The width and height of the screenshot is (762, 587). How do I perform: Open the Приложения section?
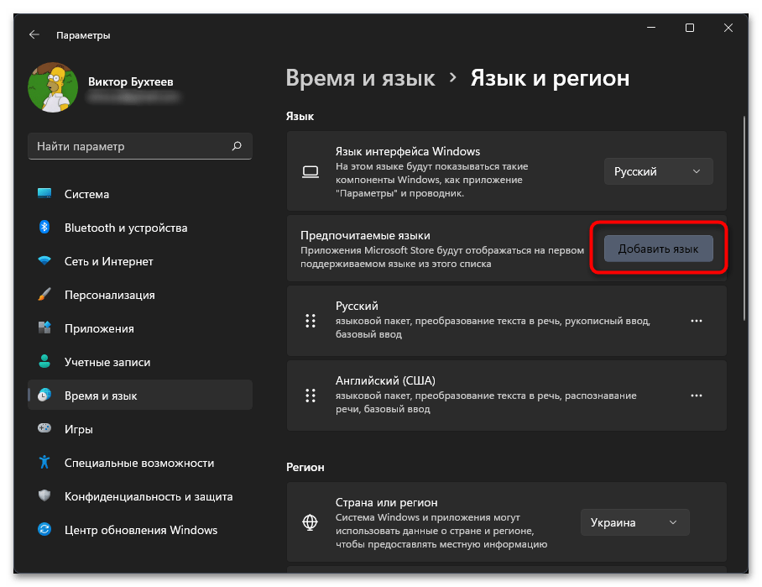pyautogui.click(x=140, y=328)
